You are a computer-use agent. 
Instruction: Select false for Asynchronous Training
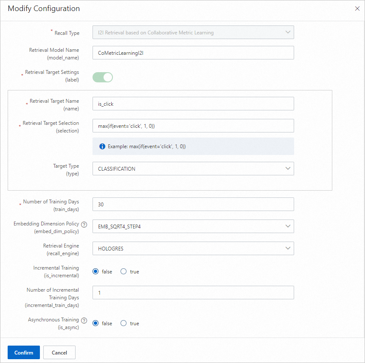(x=95, y=324)
